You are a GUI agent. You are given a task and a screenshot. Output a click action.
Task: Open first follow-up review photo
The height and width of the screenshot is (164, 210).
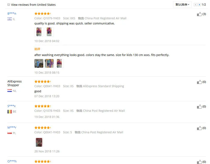(39, 63)
